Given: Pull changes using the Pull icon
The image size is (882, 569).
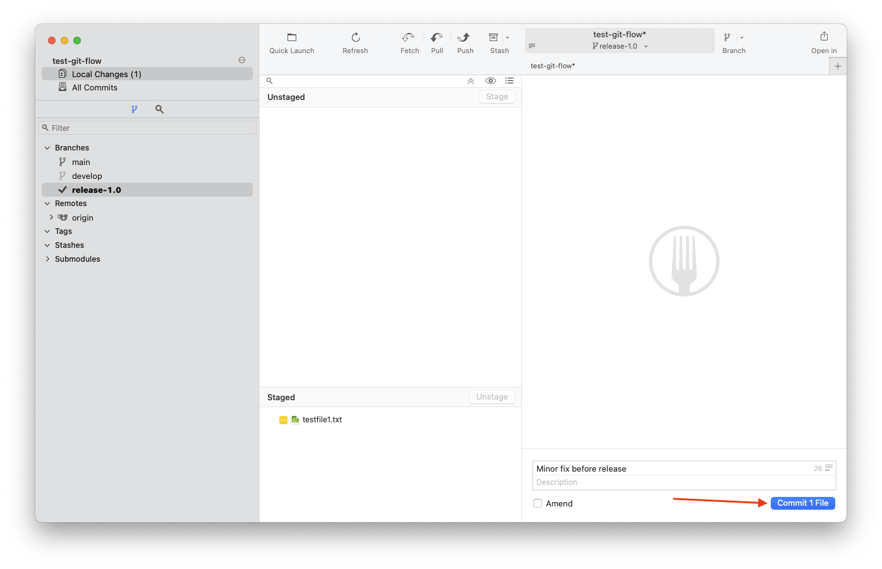Looking at the screenshot, I should (437, 38).
